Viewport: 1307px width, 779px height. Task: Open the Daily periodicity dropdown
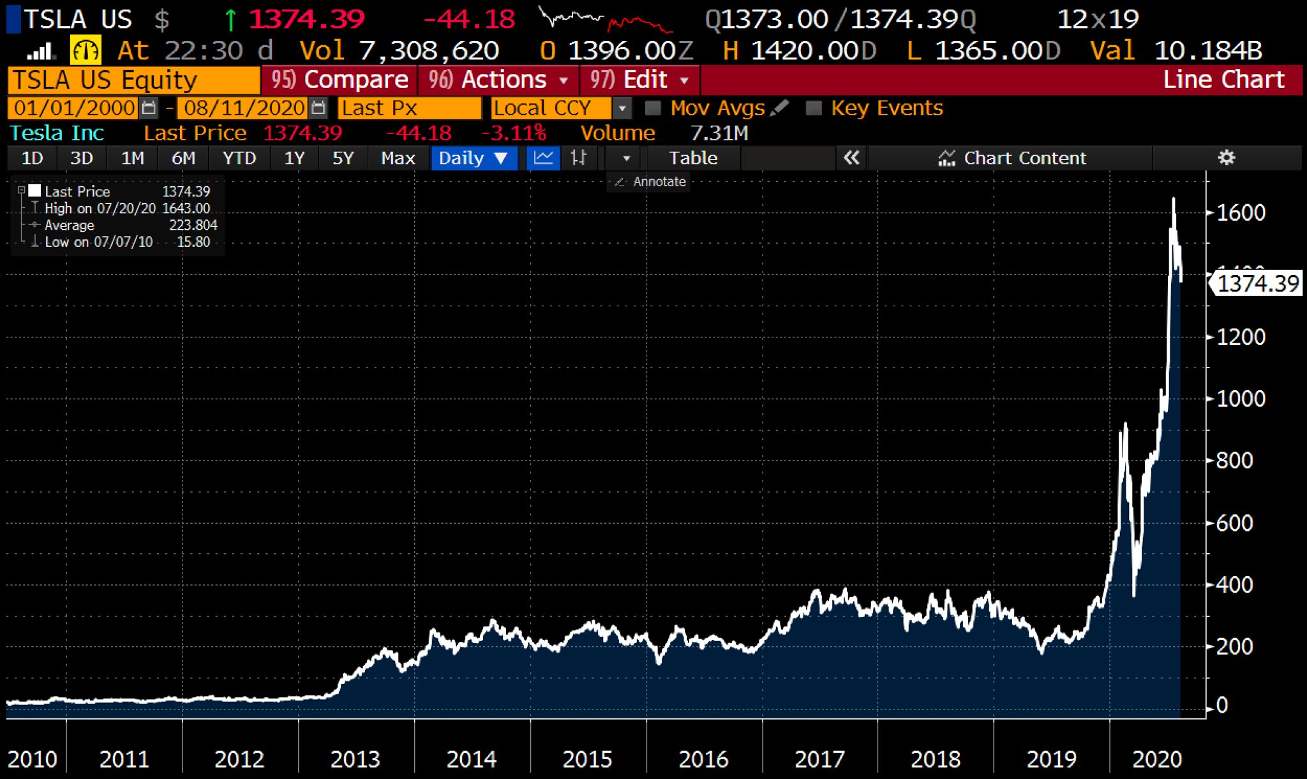[474, 158]
